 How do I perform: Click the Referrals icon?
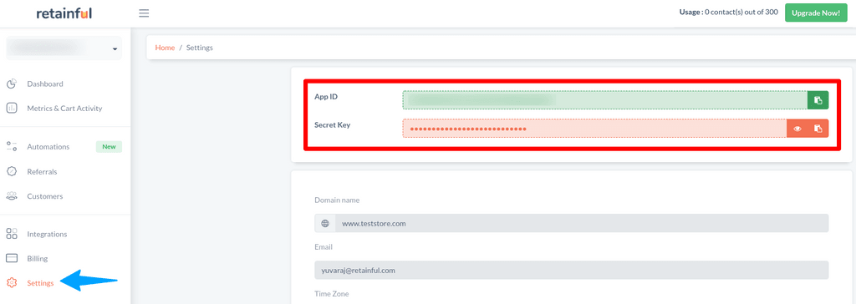pos(12,171)
